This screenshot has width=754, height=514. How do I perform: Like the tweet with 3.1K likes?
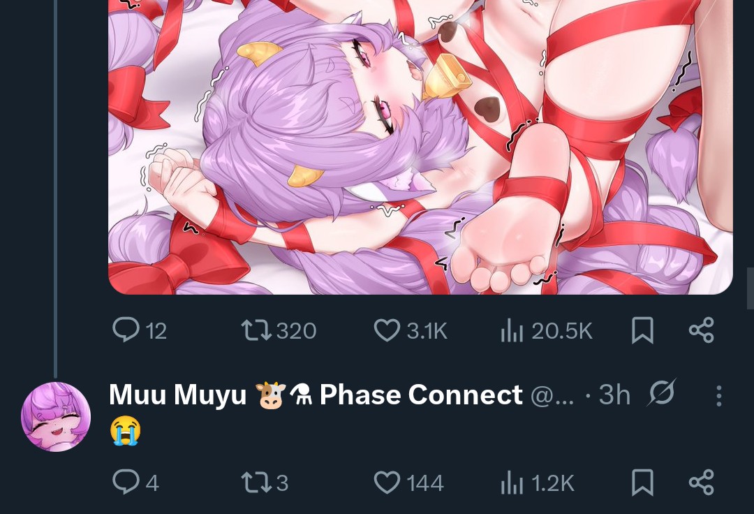pyautogui.click(x=411, y=331)
